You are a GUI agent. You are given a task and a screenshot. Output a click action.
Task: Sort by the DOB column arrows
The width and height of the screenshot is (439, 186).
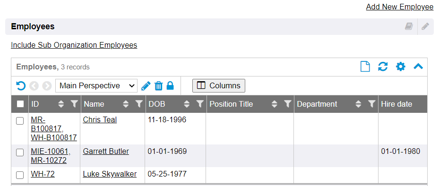pyautogui.click(x=187, y=104)
